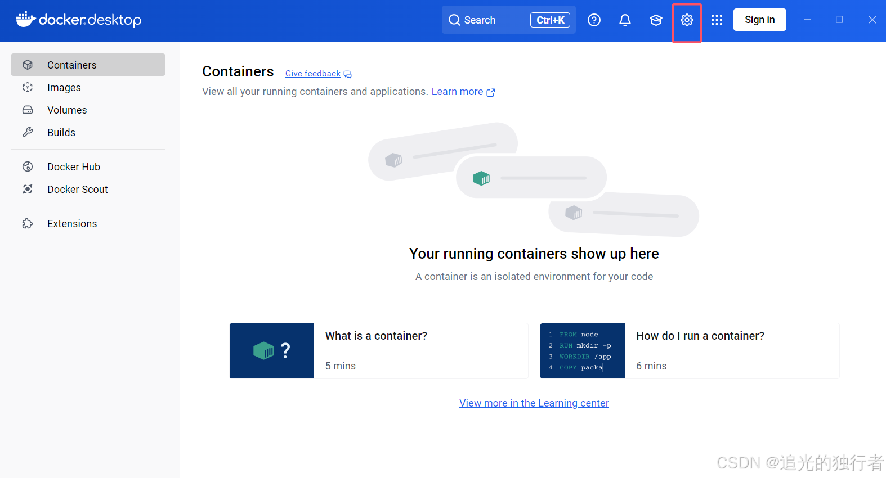The width and height of the screenshot is (886, 478).
Task: Click the Extensions puzzle icon in sidebar
Action: point(28,223)
